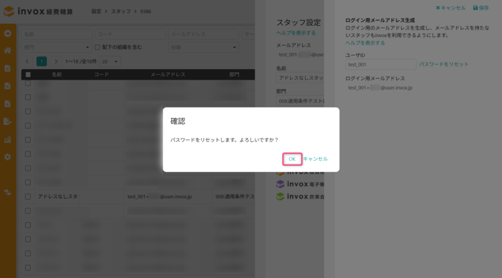
Task: Click the circled arrow sidebar icon
Action: click(x=8, y=33)
